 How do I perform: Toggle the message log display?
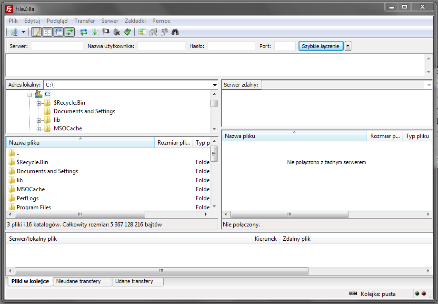pyautogui.click(x=36, y=32)
